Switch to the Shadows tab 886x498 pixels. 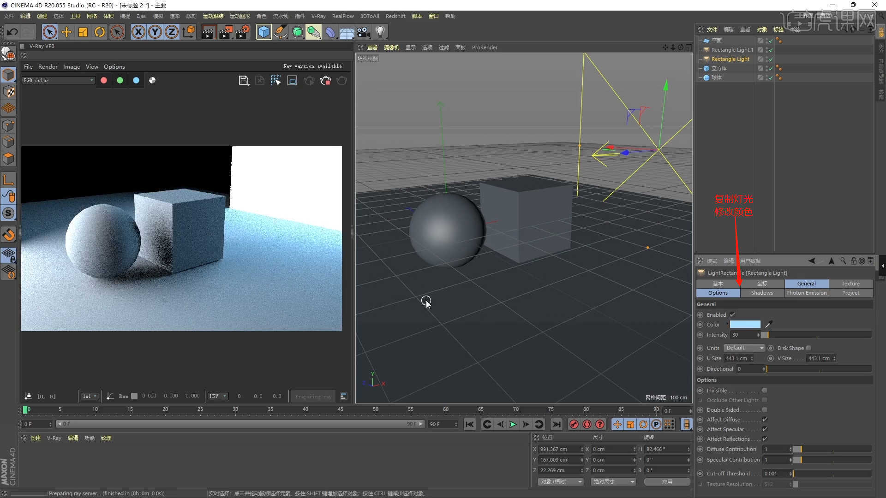(762, 293)
